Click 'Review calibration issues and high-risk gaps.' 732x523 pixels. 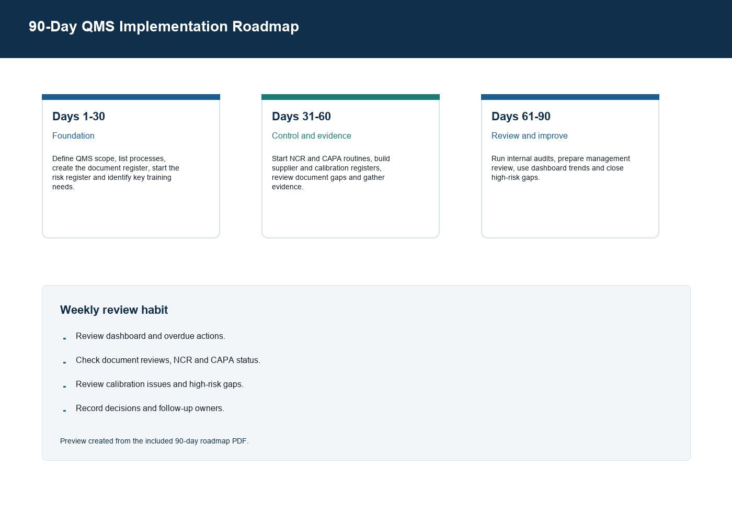tap(159, 384)
